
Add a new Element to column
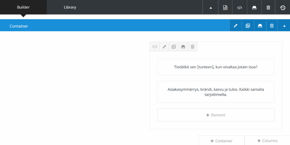pyautogui.click(x=216, y=115)
